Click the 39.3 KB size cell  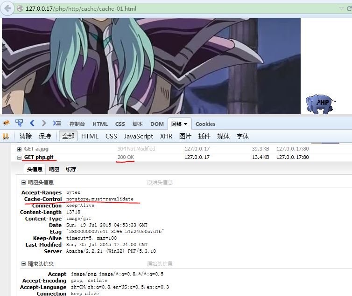(260, 149)
